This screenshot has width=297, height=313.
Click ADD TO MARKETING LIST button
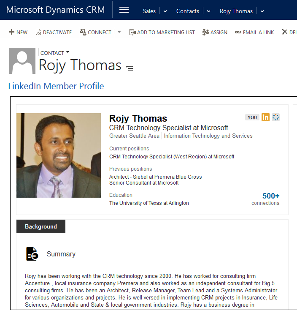(x=162, y=32)
